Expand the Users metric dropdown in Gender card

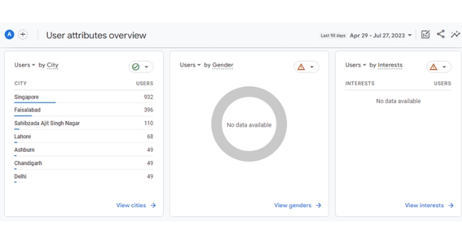click(x=190, y=65)
